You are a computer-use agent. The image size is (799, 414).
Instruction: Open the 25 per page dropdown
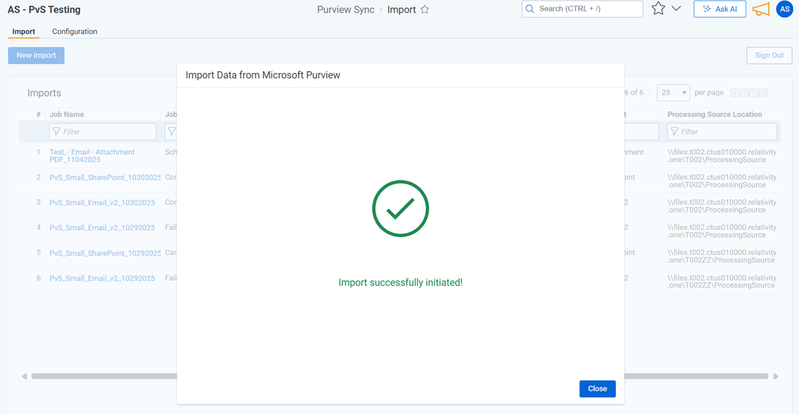tap(672, 93)
